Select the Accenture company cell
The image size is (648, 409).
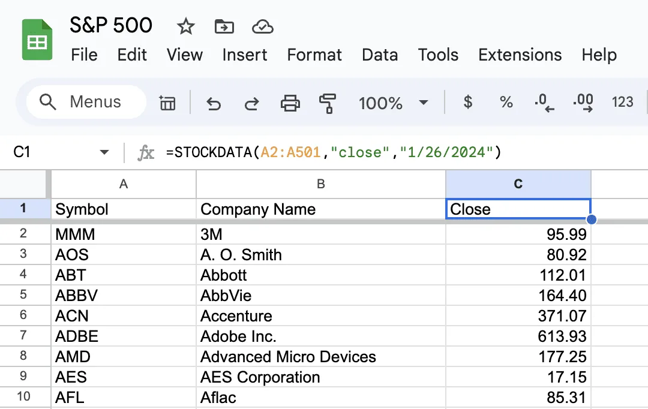[320, 315]
